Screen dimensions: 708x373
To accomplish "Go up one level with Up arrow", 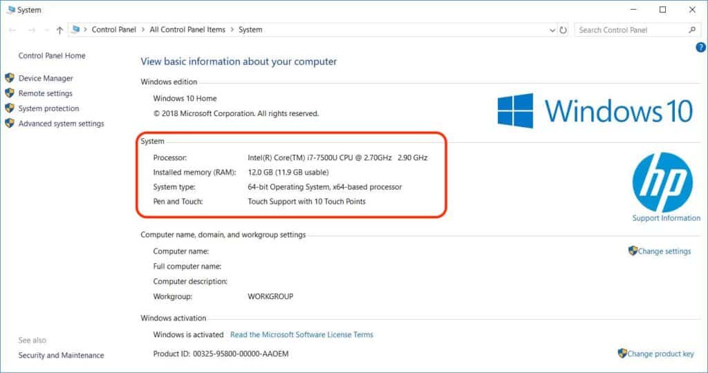I will [59, 30].
